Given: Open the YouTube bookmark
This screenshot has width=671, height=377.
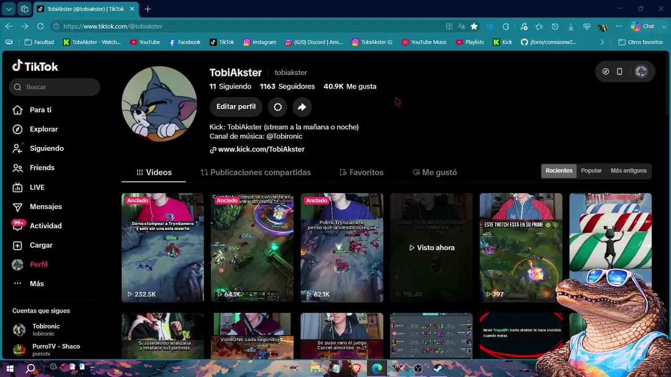Looking at the screenshot, I should pyautogui.click(x=145, y=42).
